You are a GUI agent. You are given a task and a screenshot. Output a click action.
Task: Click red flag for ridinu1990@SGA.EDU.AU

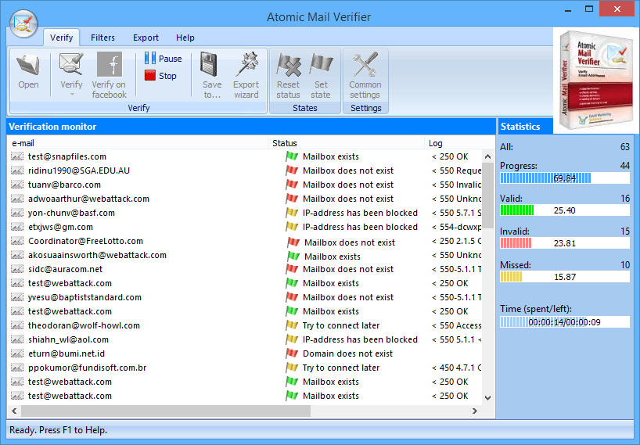pyautogui.click(x=292, y=170)
